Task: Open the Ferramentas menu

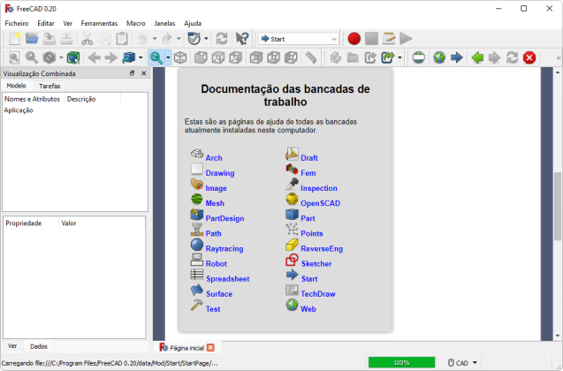Action: (x=99, y=23)
